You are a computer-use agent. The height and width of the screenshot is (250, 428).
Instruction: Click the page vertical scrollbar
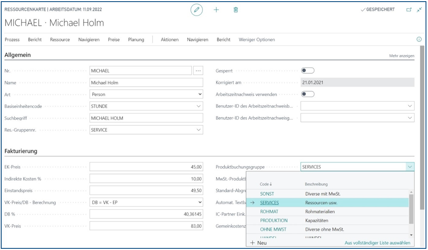(422, 128)
